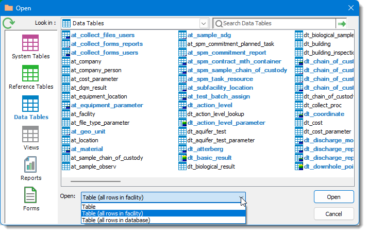Screen dimensions: 367x233
Task: Click the magnifier icon in search box
Action: click(x=219, y=24)
